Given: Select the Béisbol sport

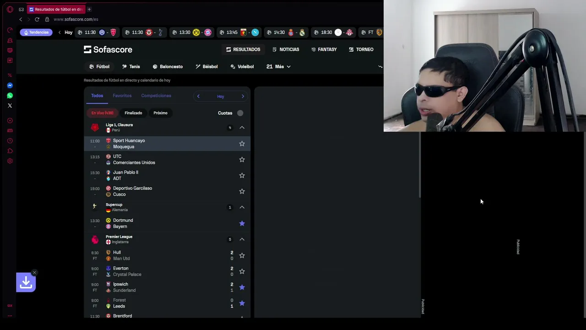Looking at the screenshot, I should tap(206, 66).
